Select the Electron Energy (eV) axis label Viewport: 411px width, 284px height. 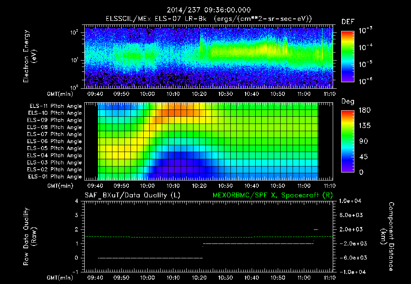coord(29,56)
